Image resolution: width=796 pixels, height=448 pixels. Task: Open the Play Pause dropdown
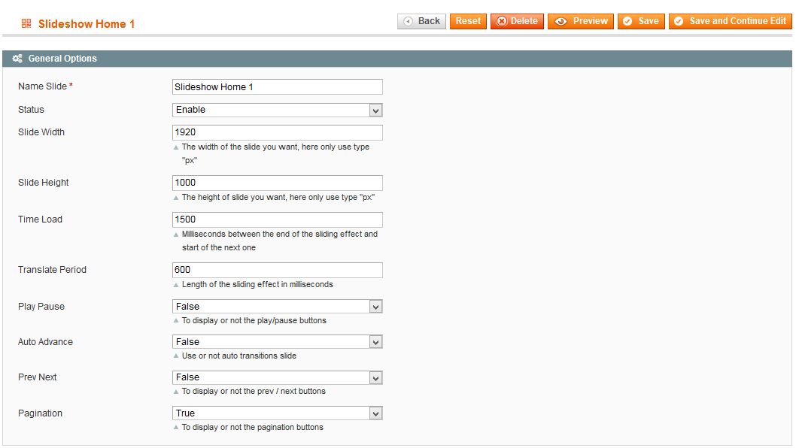pos(277,307)
